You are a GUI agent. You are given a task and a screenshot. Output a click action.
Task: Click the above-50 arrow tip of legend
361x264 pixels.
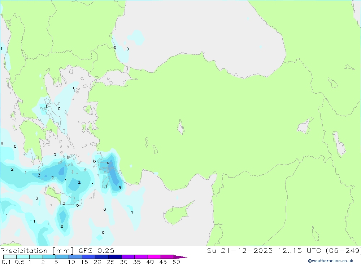[180, 257]
